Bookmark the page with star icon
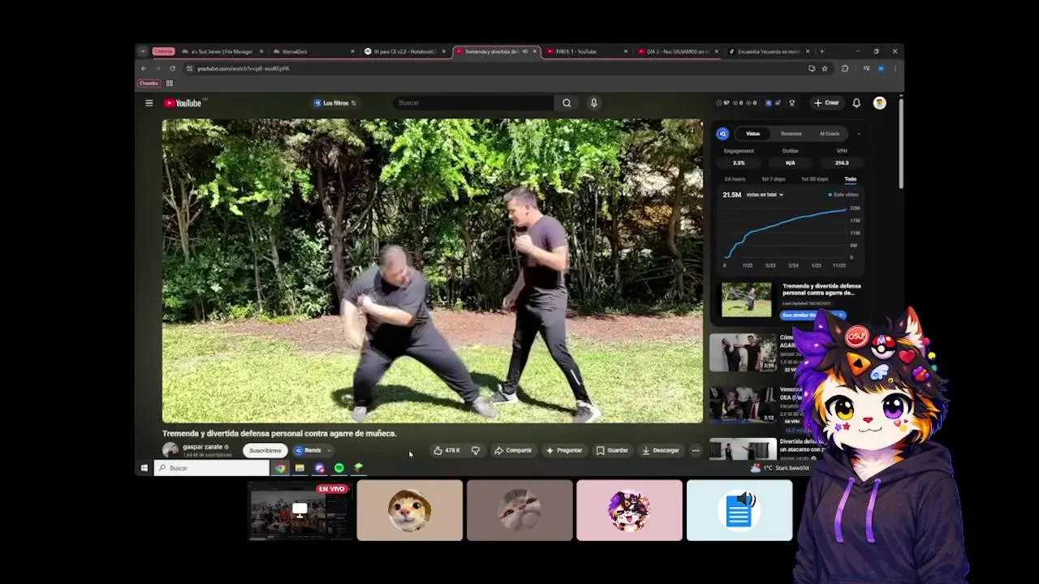Screen dimensions: 1039x584 (825, 68)
